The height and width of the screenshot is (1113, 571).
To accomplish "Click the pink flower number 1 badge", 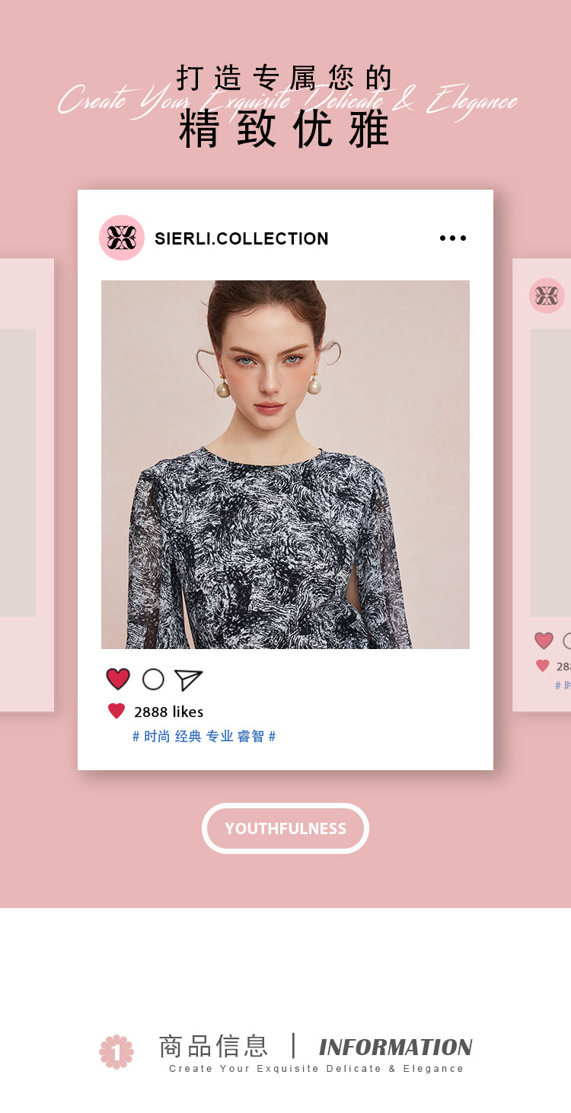I will (x=116, y=1051).
